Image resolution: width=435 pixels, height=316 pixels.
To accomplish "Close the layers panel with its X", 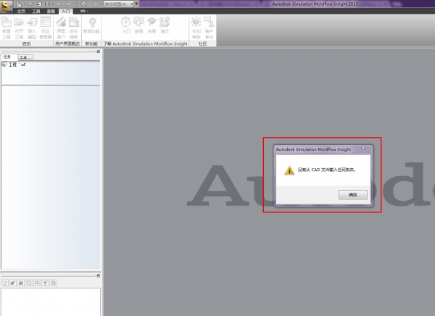I will tap(98, 275).
